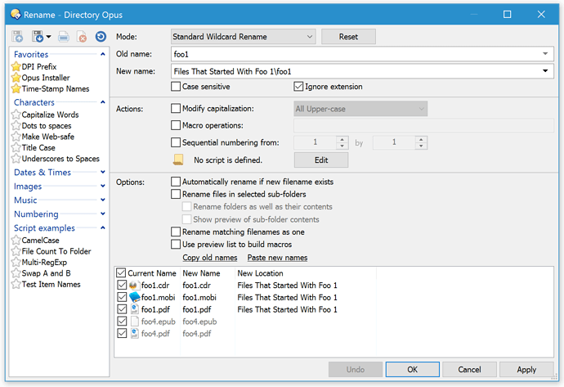564x387 pixels.
Task: Click the yellow script icon
Action: coord(178,160)
